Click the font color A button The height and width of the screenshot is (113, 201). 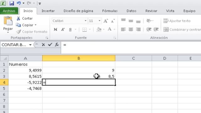coord(110,29)
